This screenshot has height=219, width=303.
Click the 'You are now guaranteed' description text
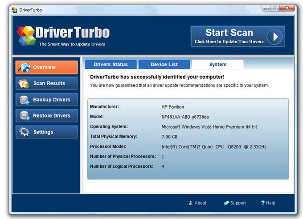179,85
